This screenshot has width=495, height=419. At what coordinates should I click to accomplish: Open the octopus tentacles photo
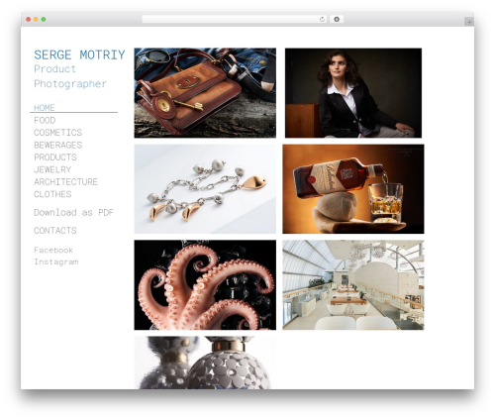point(205,285)
